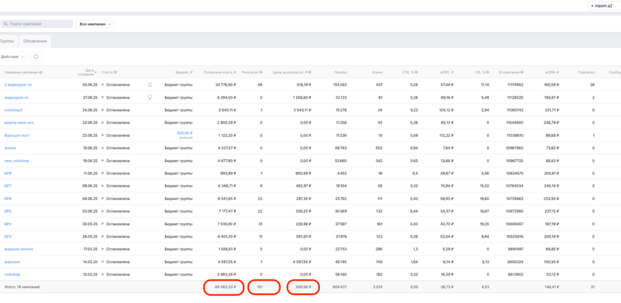621x303 pixels.
Task: Open the help icon beside ID кампании header
Action: tap(521, 72)
